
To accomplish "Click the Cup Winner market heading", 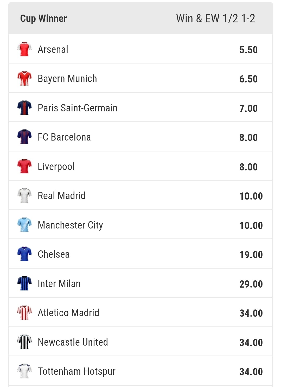I will pyautogui.click(x=43, y=18).
